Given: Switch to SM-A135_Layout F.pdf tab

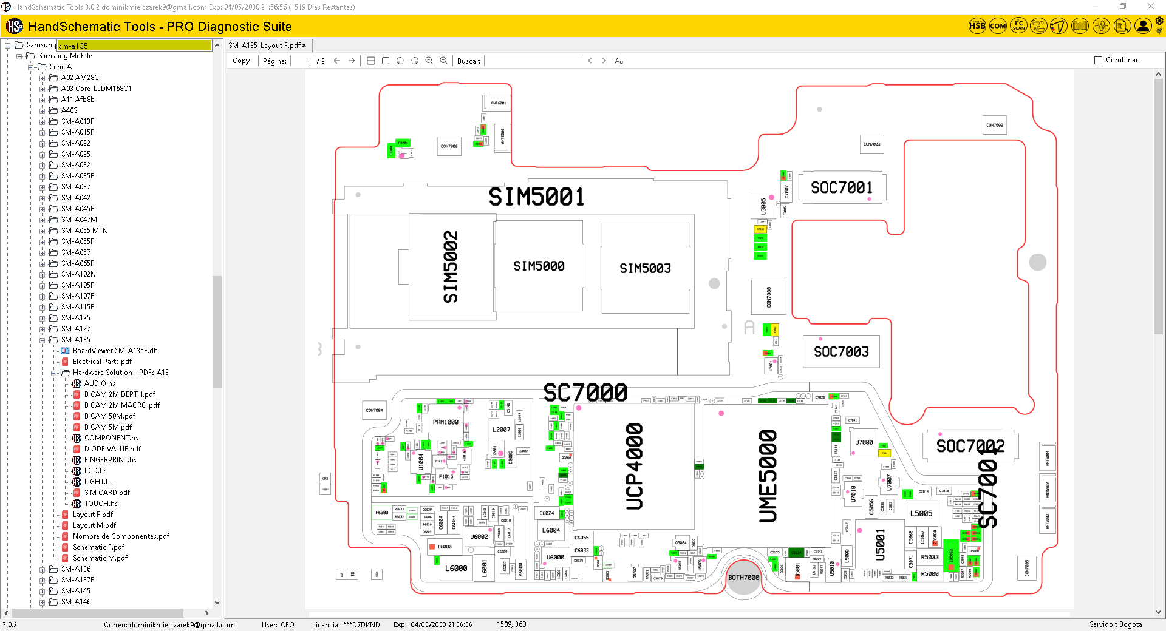Looking at the screenshot, I should (264, 46).
